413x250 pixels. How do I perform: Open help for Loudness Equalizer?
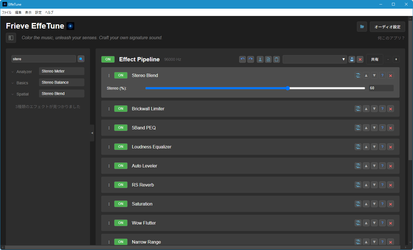click(382, 147)
